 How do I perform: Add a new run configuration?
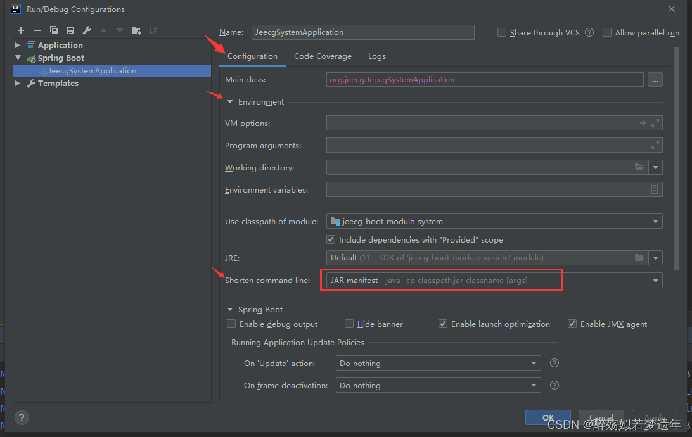pos(21,30)
